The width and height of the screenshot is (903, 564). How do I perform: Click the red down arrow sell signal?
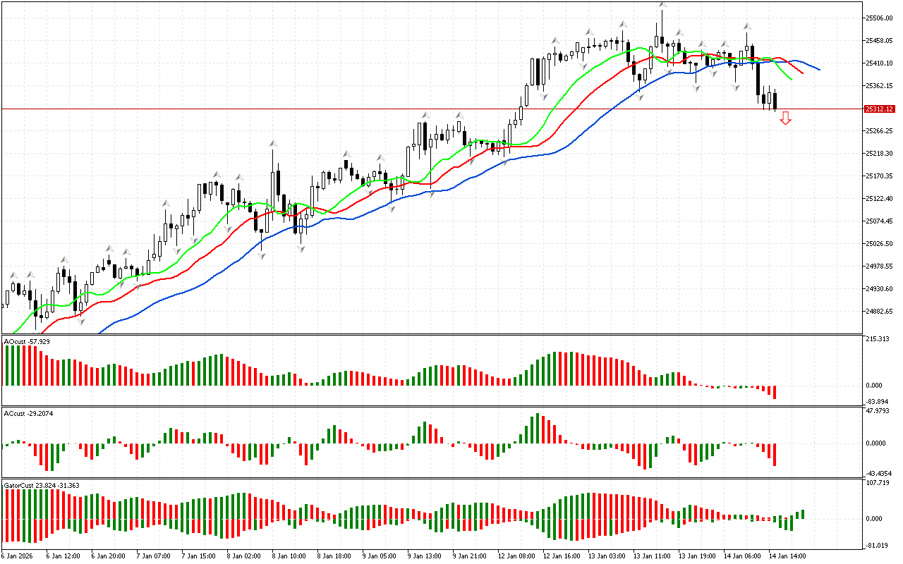(785, 118)
